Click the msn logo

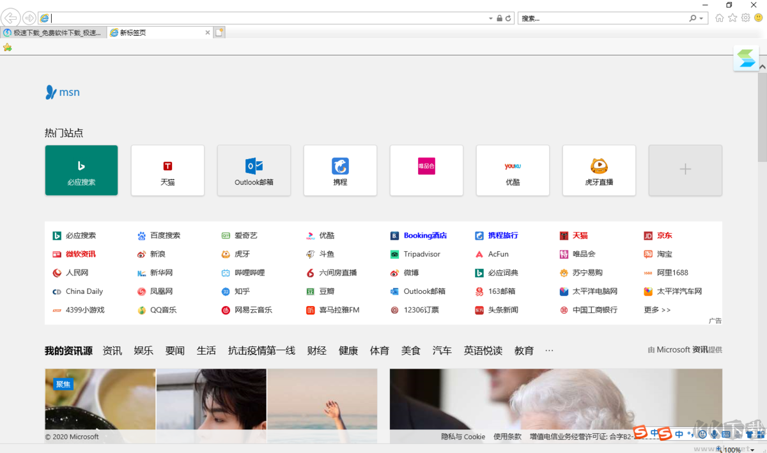pos(62,91)
